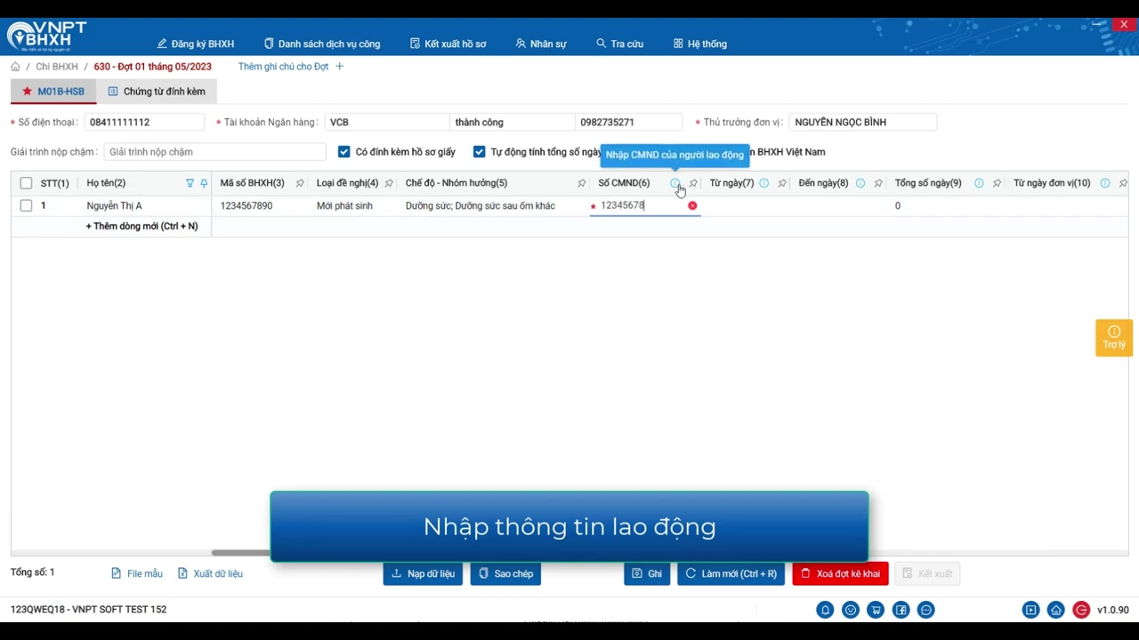The image size is (1139, 640).
Task: Switch to the Chứng từ đính kèm tab
Action: coord(157,92)
